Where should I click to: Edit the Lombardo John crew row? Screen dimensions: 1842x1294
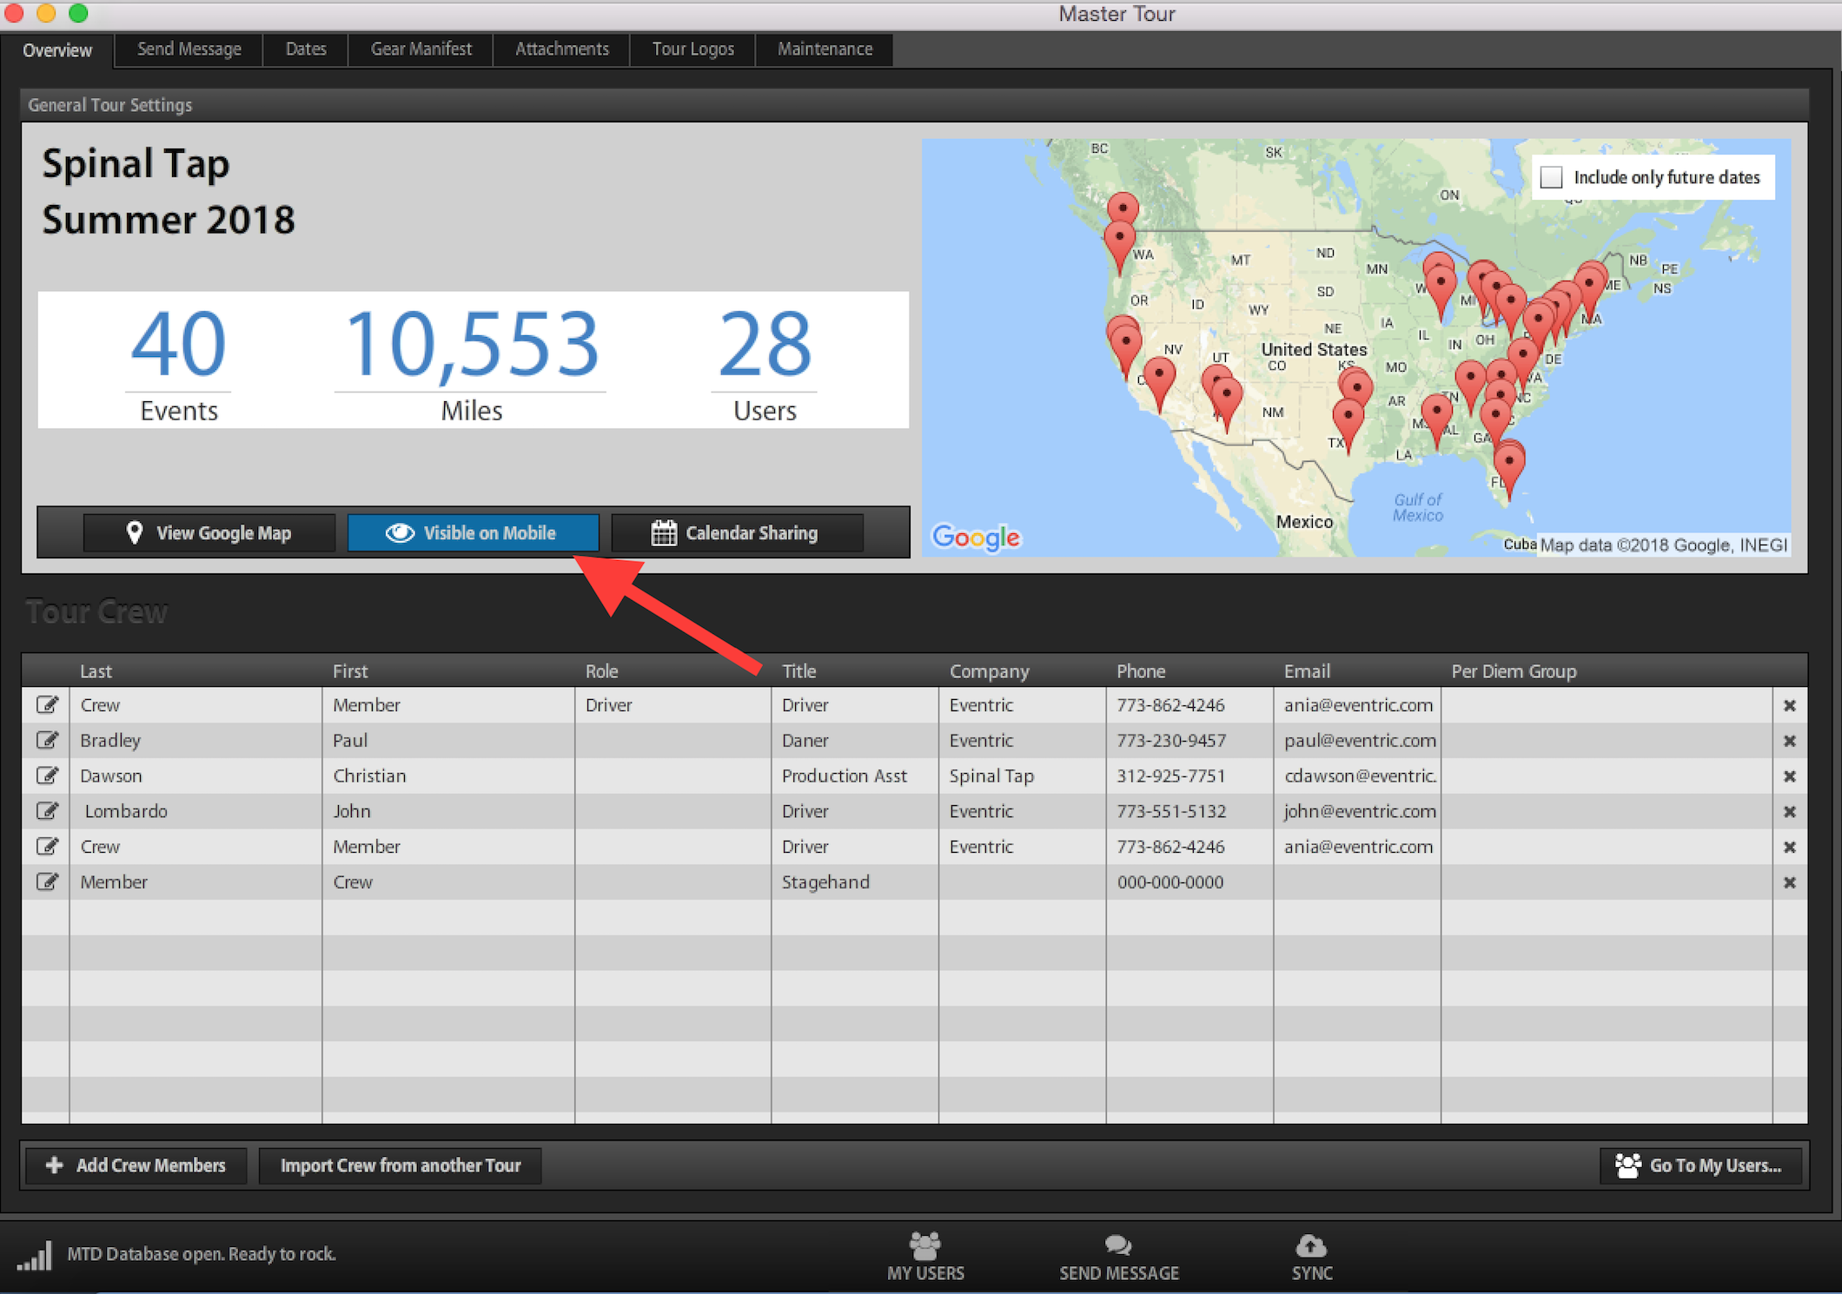point(47,811)
